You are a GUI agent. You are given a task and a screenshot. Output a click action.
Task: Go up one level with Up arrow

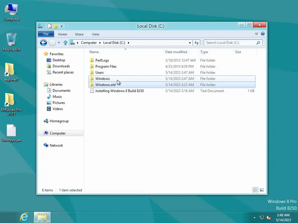(65, 43)
